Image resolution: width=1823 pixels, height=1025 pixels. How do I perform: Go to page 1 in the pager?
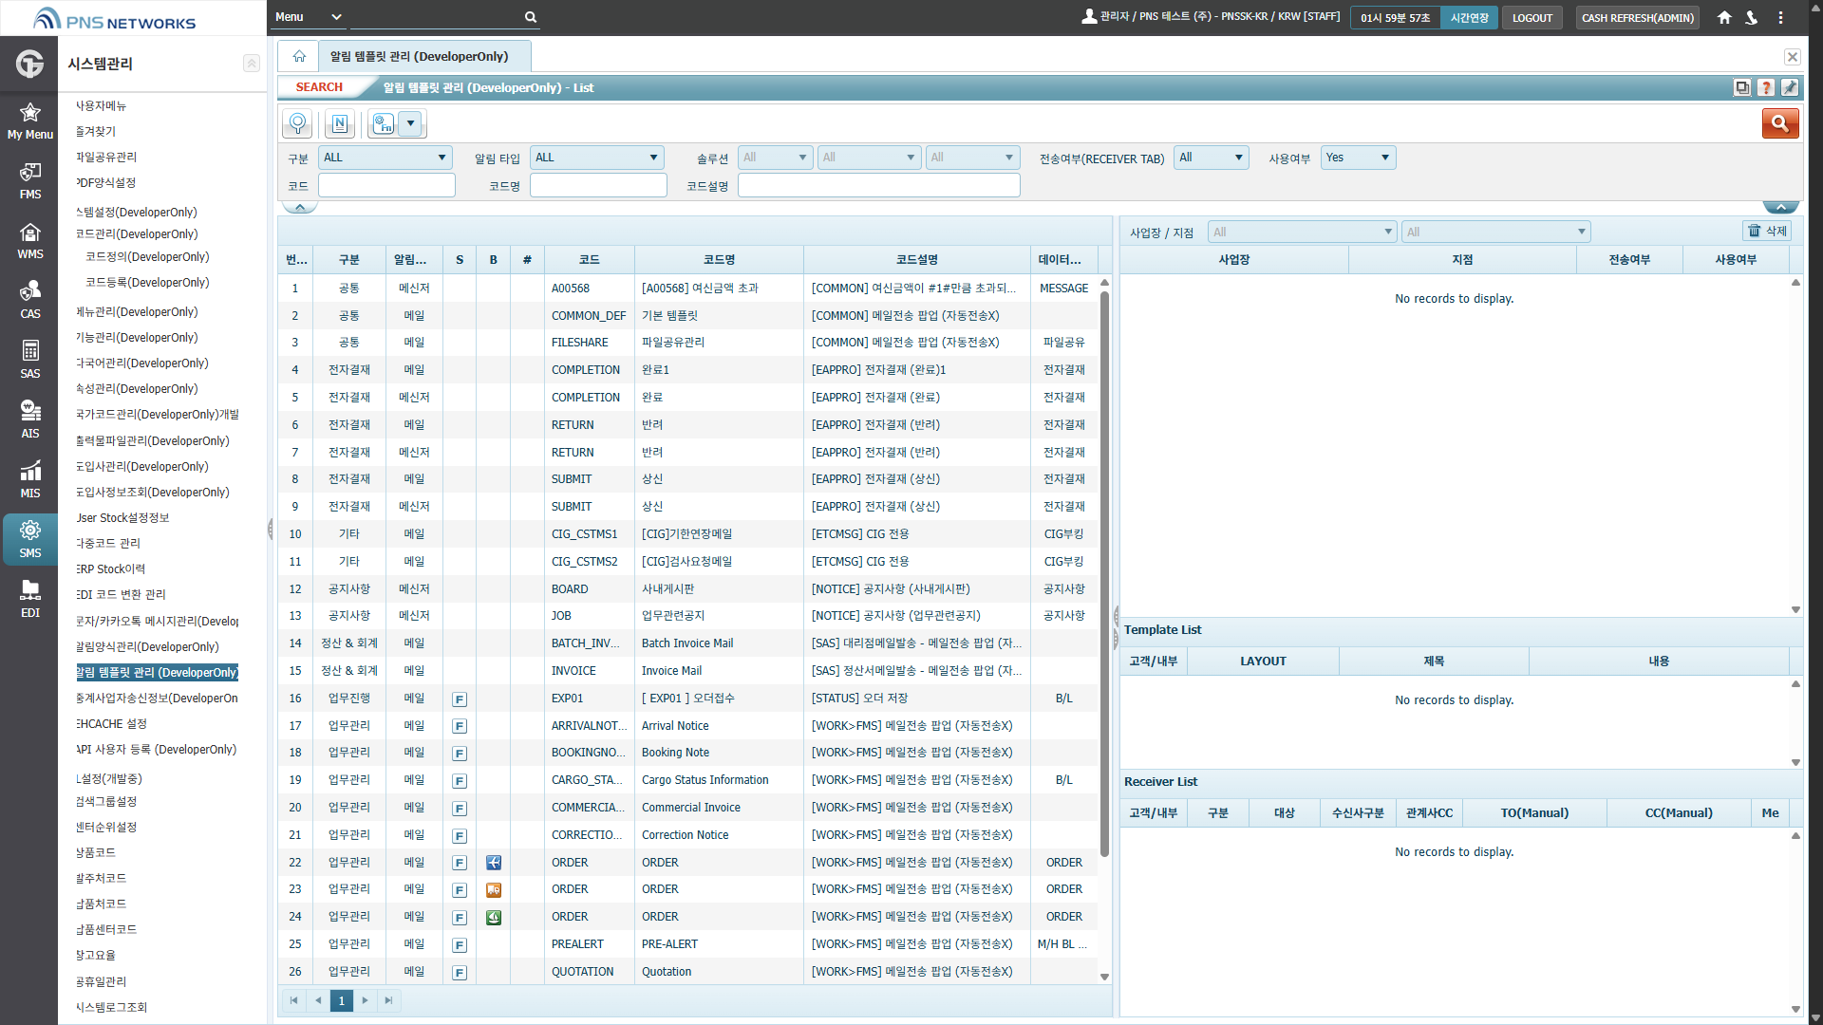point(342,1000)
